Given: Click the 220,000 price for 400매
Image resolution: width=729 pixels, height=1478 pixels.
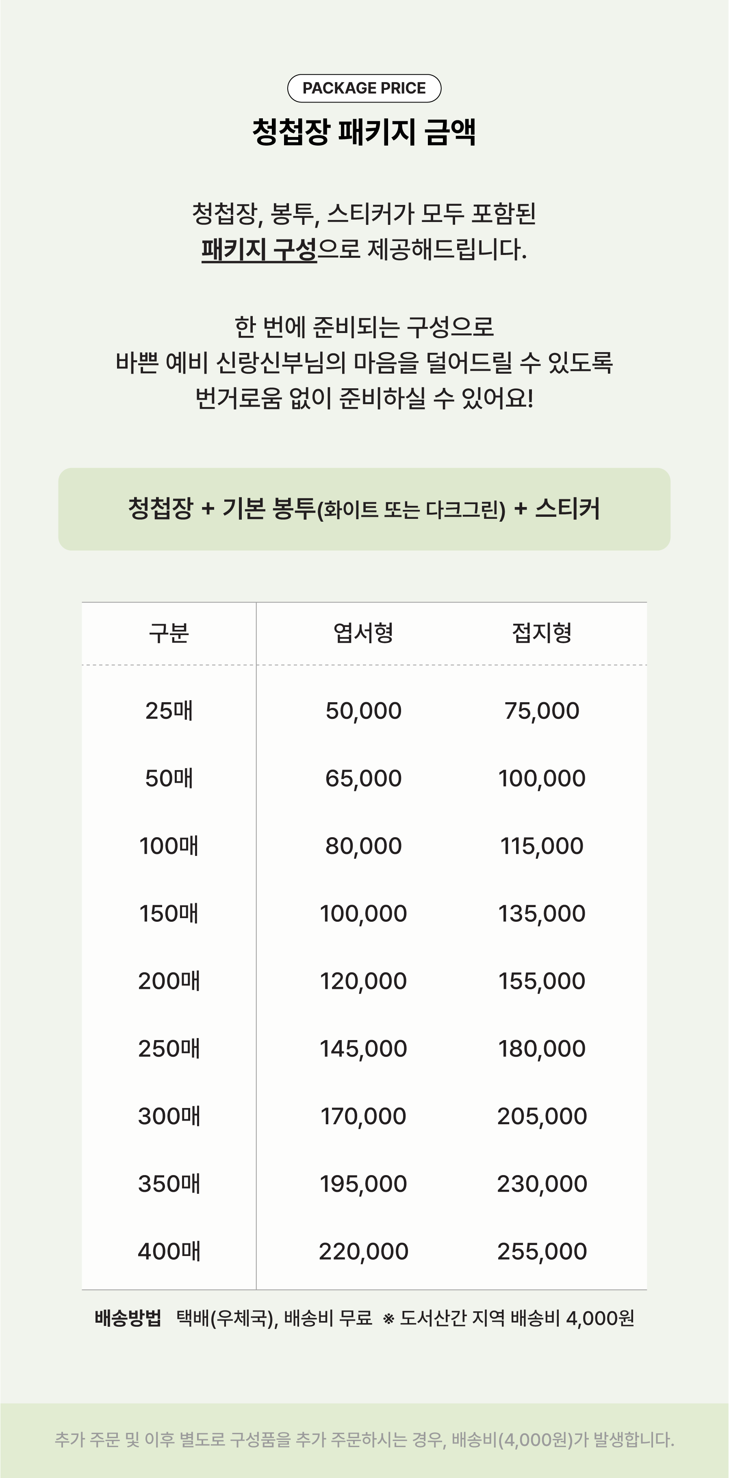Looking at the screenshot, I should click(363, 1252).
